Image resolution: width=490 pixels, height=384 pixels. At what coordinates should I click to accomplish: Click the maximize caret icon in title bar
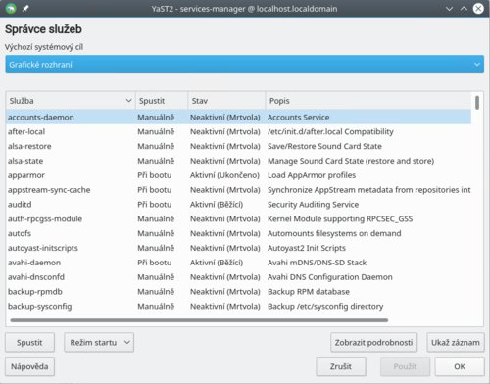click(x=464, y=9)
